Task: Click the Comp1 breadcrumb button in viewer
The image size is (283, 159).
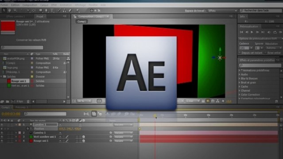Action: click(82, 22)
